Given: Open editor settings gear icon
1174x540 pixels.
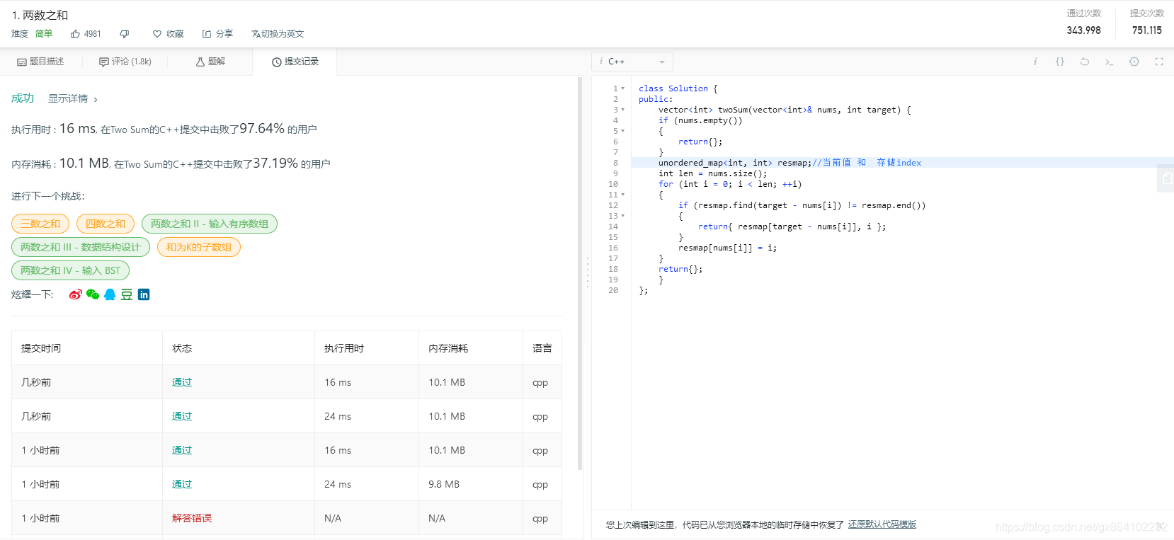Looking at the screenshot, I should click(1134, 62).
